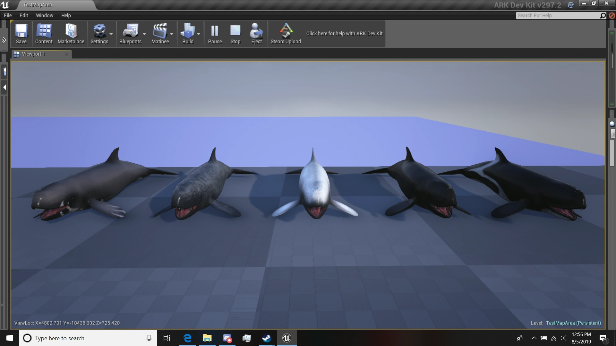Open the Window menu

(44, 15)
